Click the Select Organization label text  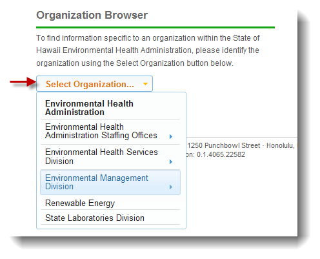coord(90,84)
